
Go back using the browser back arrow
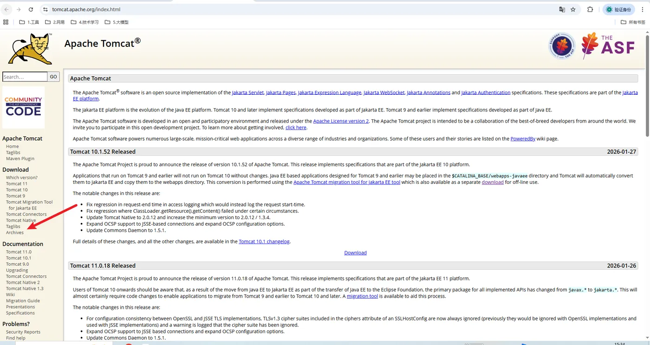point(6,9)
